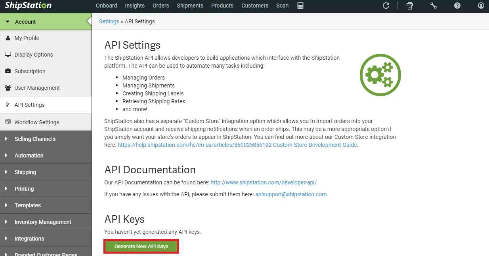This screenshot has width=489, height=256.
Task: Expand the Branded Customer Pages section
Action: tap(46, 252)
